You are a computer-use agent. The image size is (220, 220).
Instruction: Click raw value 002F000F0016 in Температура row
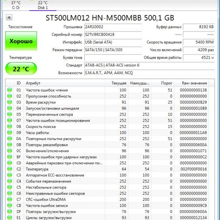[194, 169]
